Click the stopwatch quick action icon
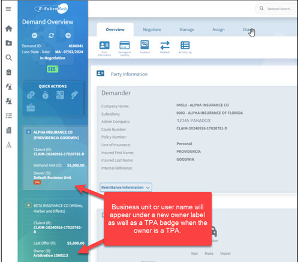 (46, 95)
